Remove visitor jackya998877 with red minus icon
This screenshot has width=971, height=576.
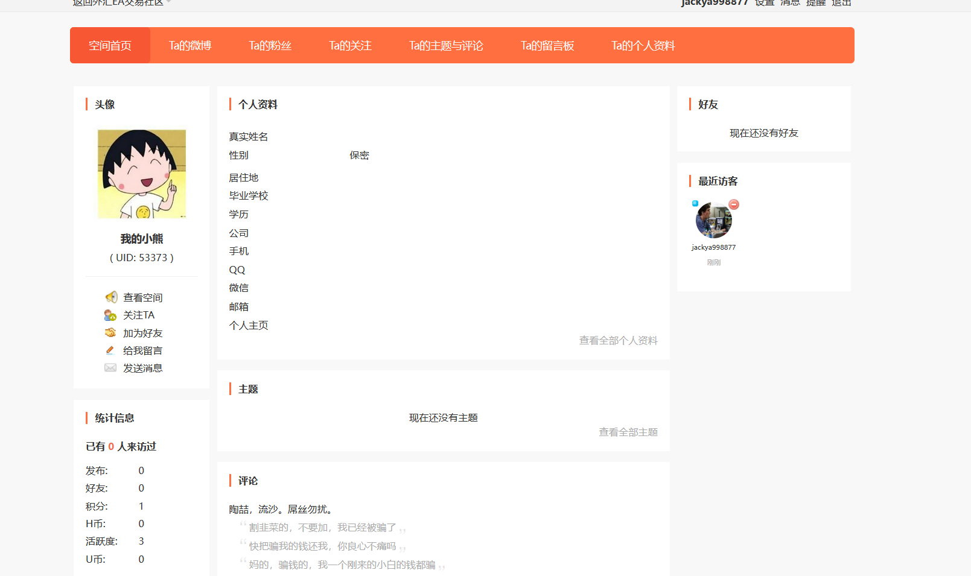tap(734, 204)
